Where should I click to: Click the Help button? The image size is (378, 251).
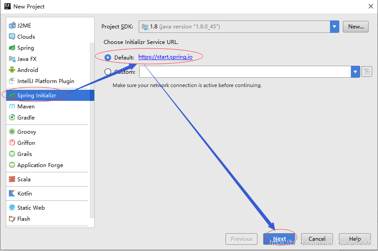(355, 239)
